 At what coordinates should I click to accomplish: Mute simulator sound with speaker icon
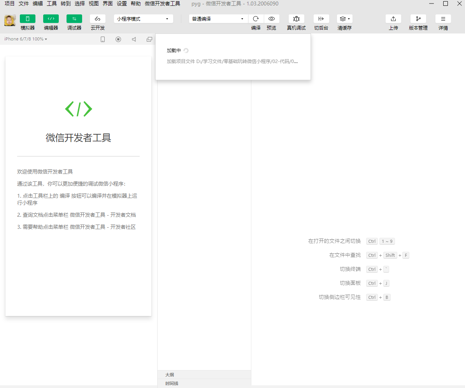(134, 39)
